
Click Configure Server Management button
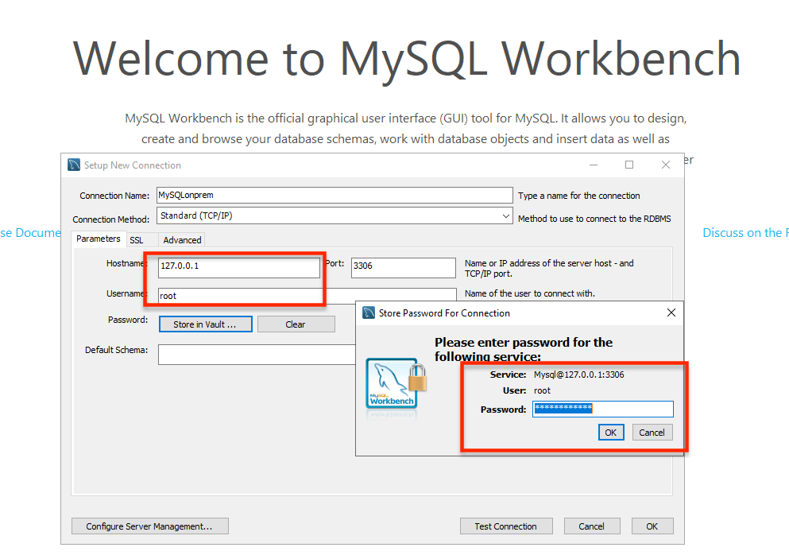(x=150, y=526)
